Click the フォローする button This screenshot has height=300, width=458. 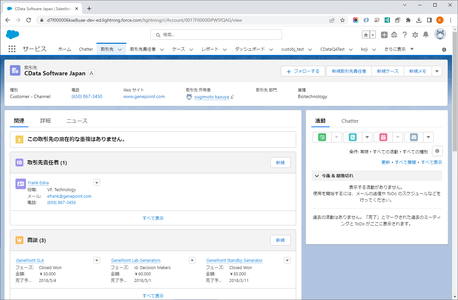pyautogui.click(x=303, y=71)
